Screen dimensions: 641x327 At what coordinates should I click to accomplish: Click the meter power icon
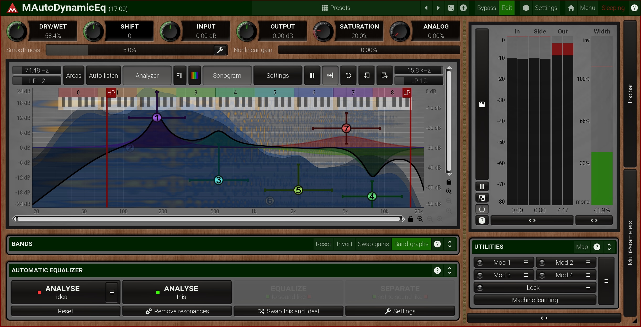click(482, 209)
